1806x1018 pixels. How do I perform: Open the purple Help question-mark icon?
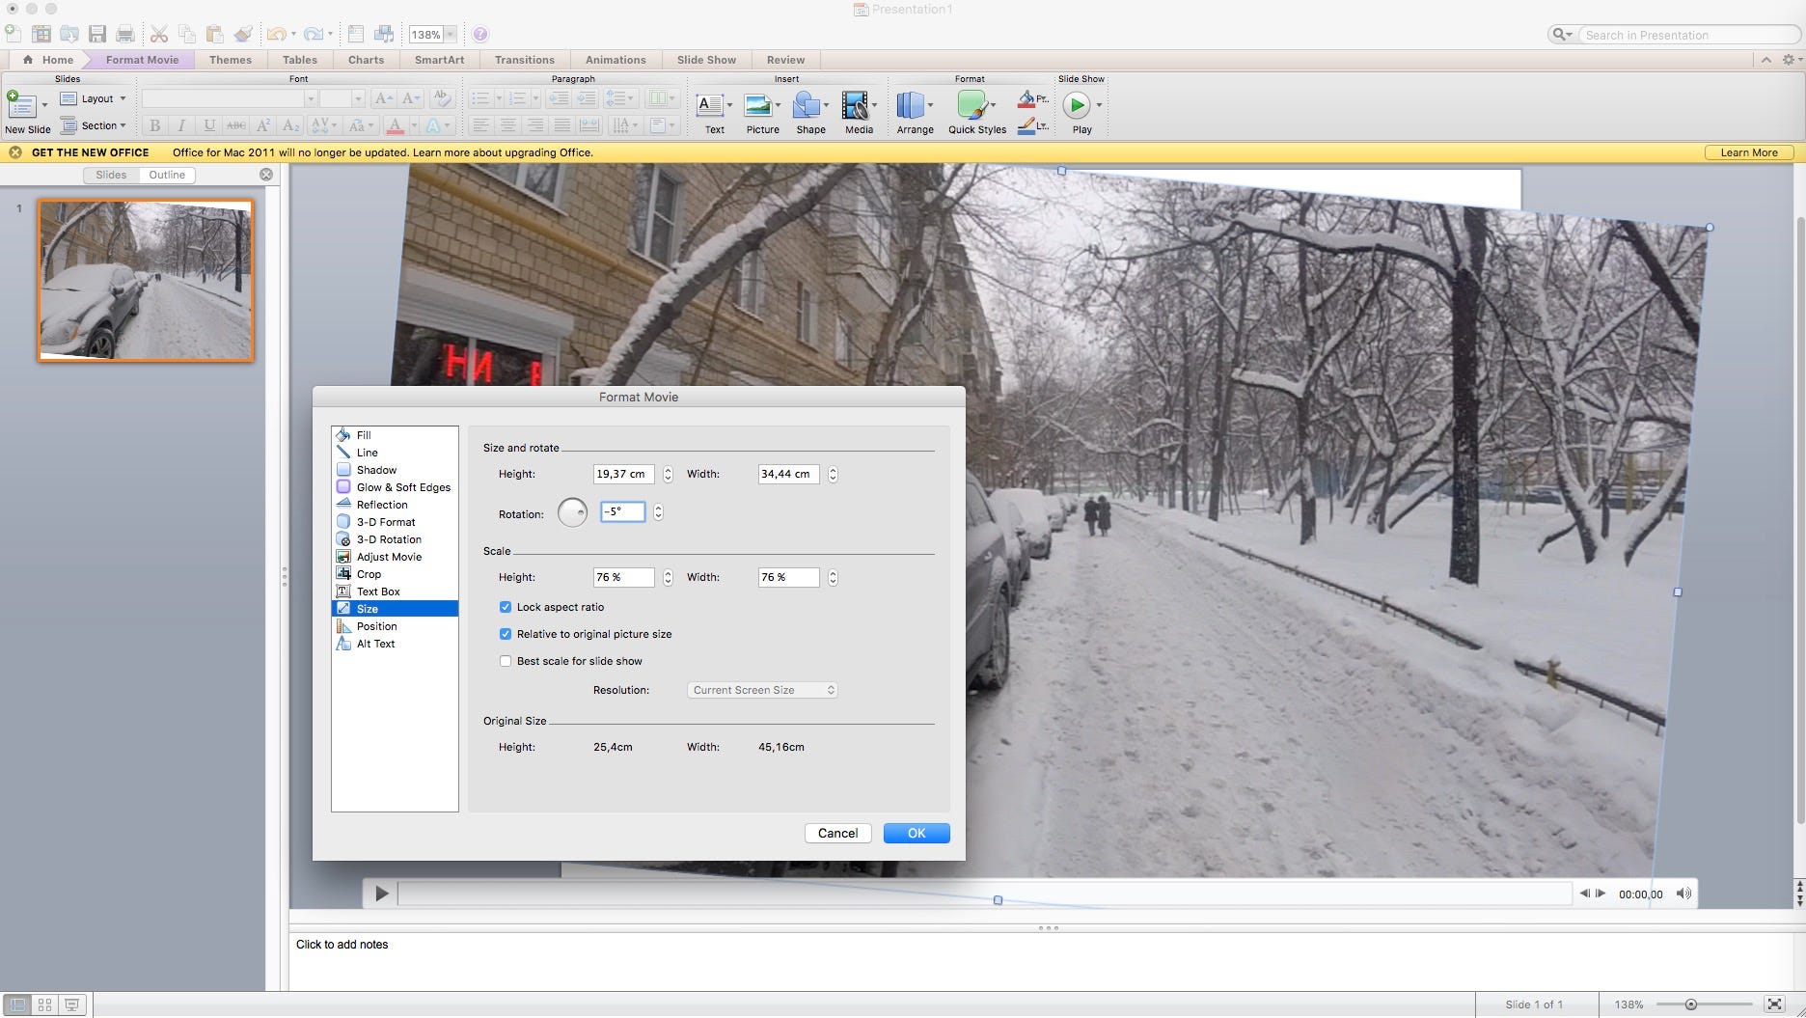click(480, 34)
